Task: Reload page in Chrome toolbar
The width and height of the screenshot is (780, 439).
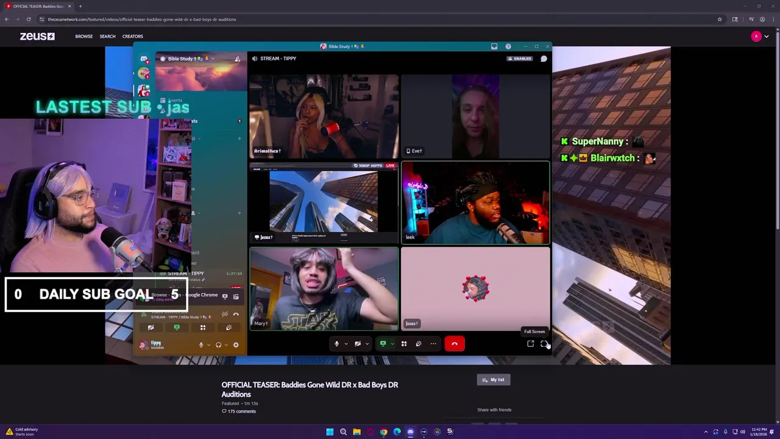Action: click(29, 19)
